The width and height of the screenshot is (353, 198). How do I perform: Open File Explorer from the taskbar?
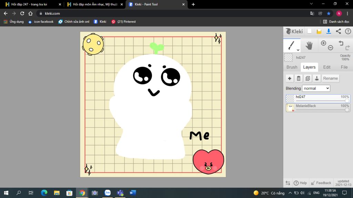(x=57, y=192)
